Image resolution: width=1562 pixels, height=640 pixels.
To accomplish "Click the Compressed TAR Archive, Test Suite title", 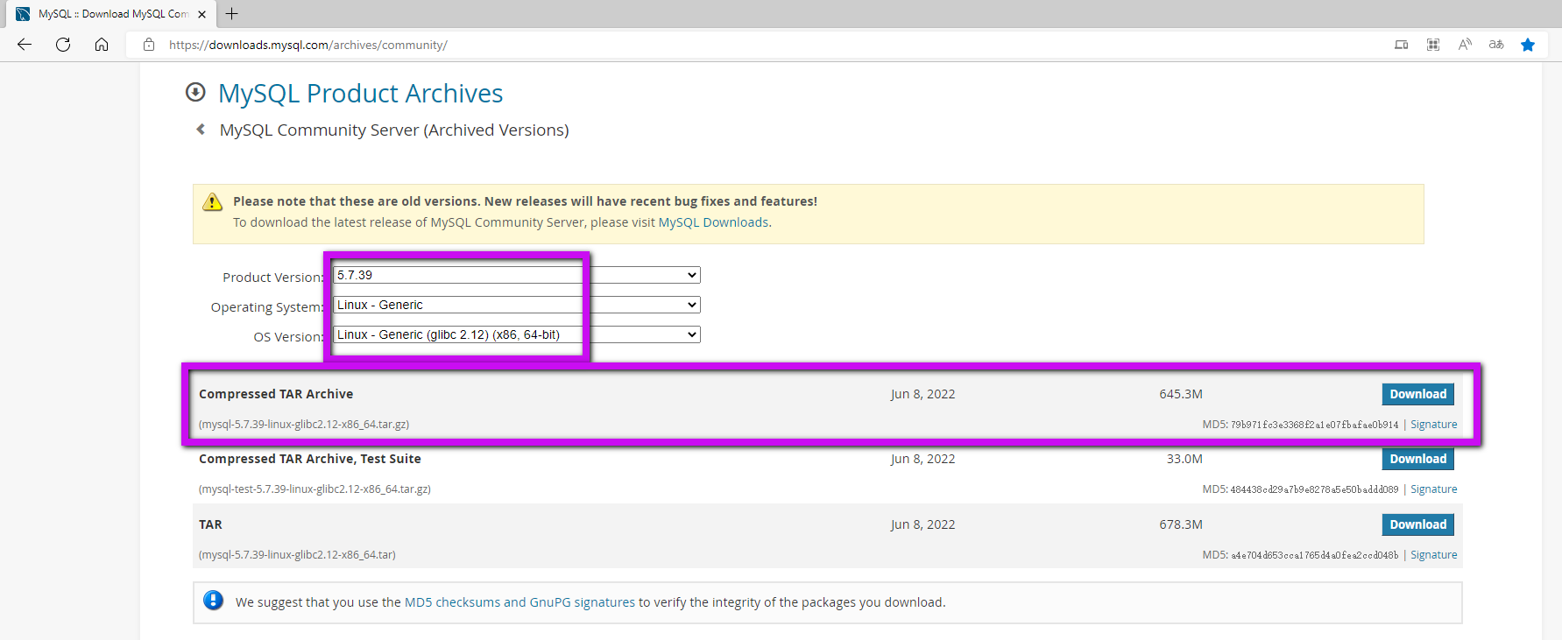I will tap(310, 459).
